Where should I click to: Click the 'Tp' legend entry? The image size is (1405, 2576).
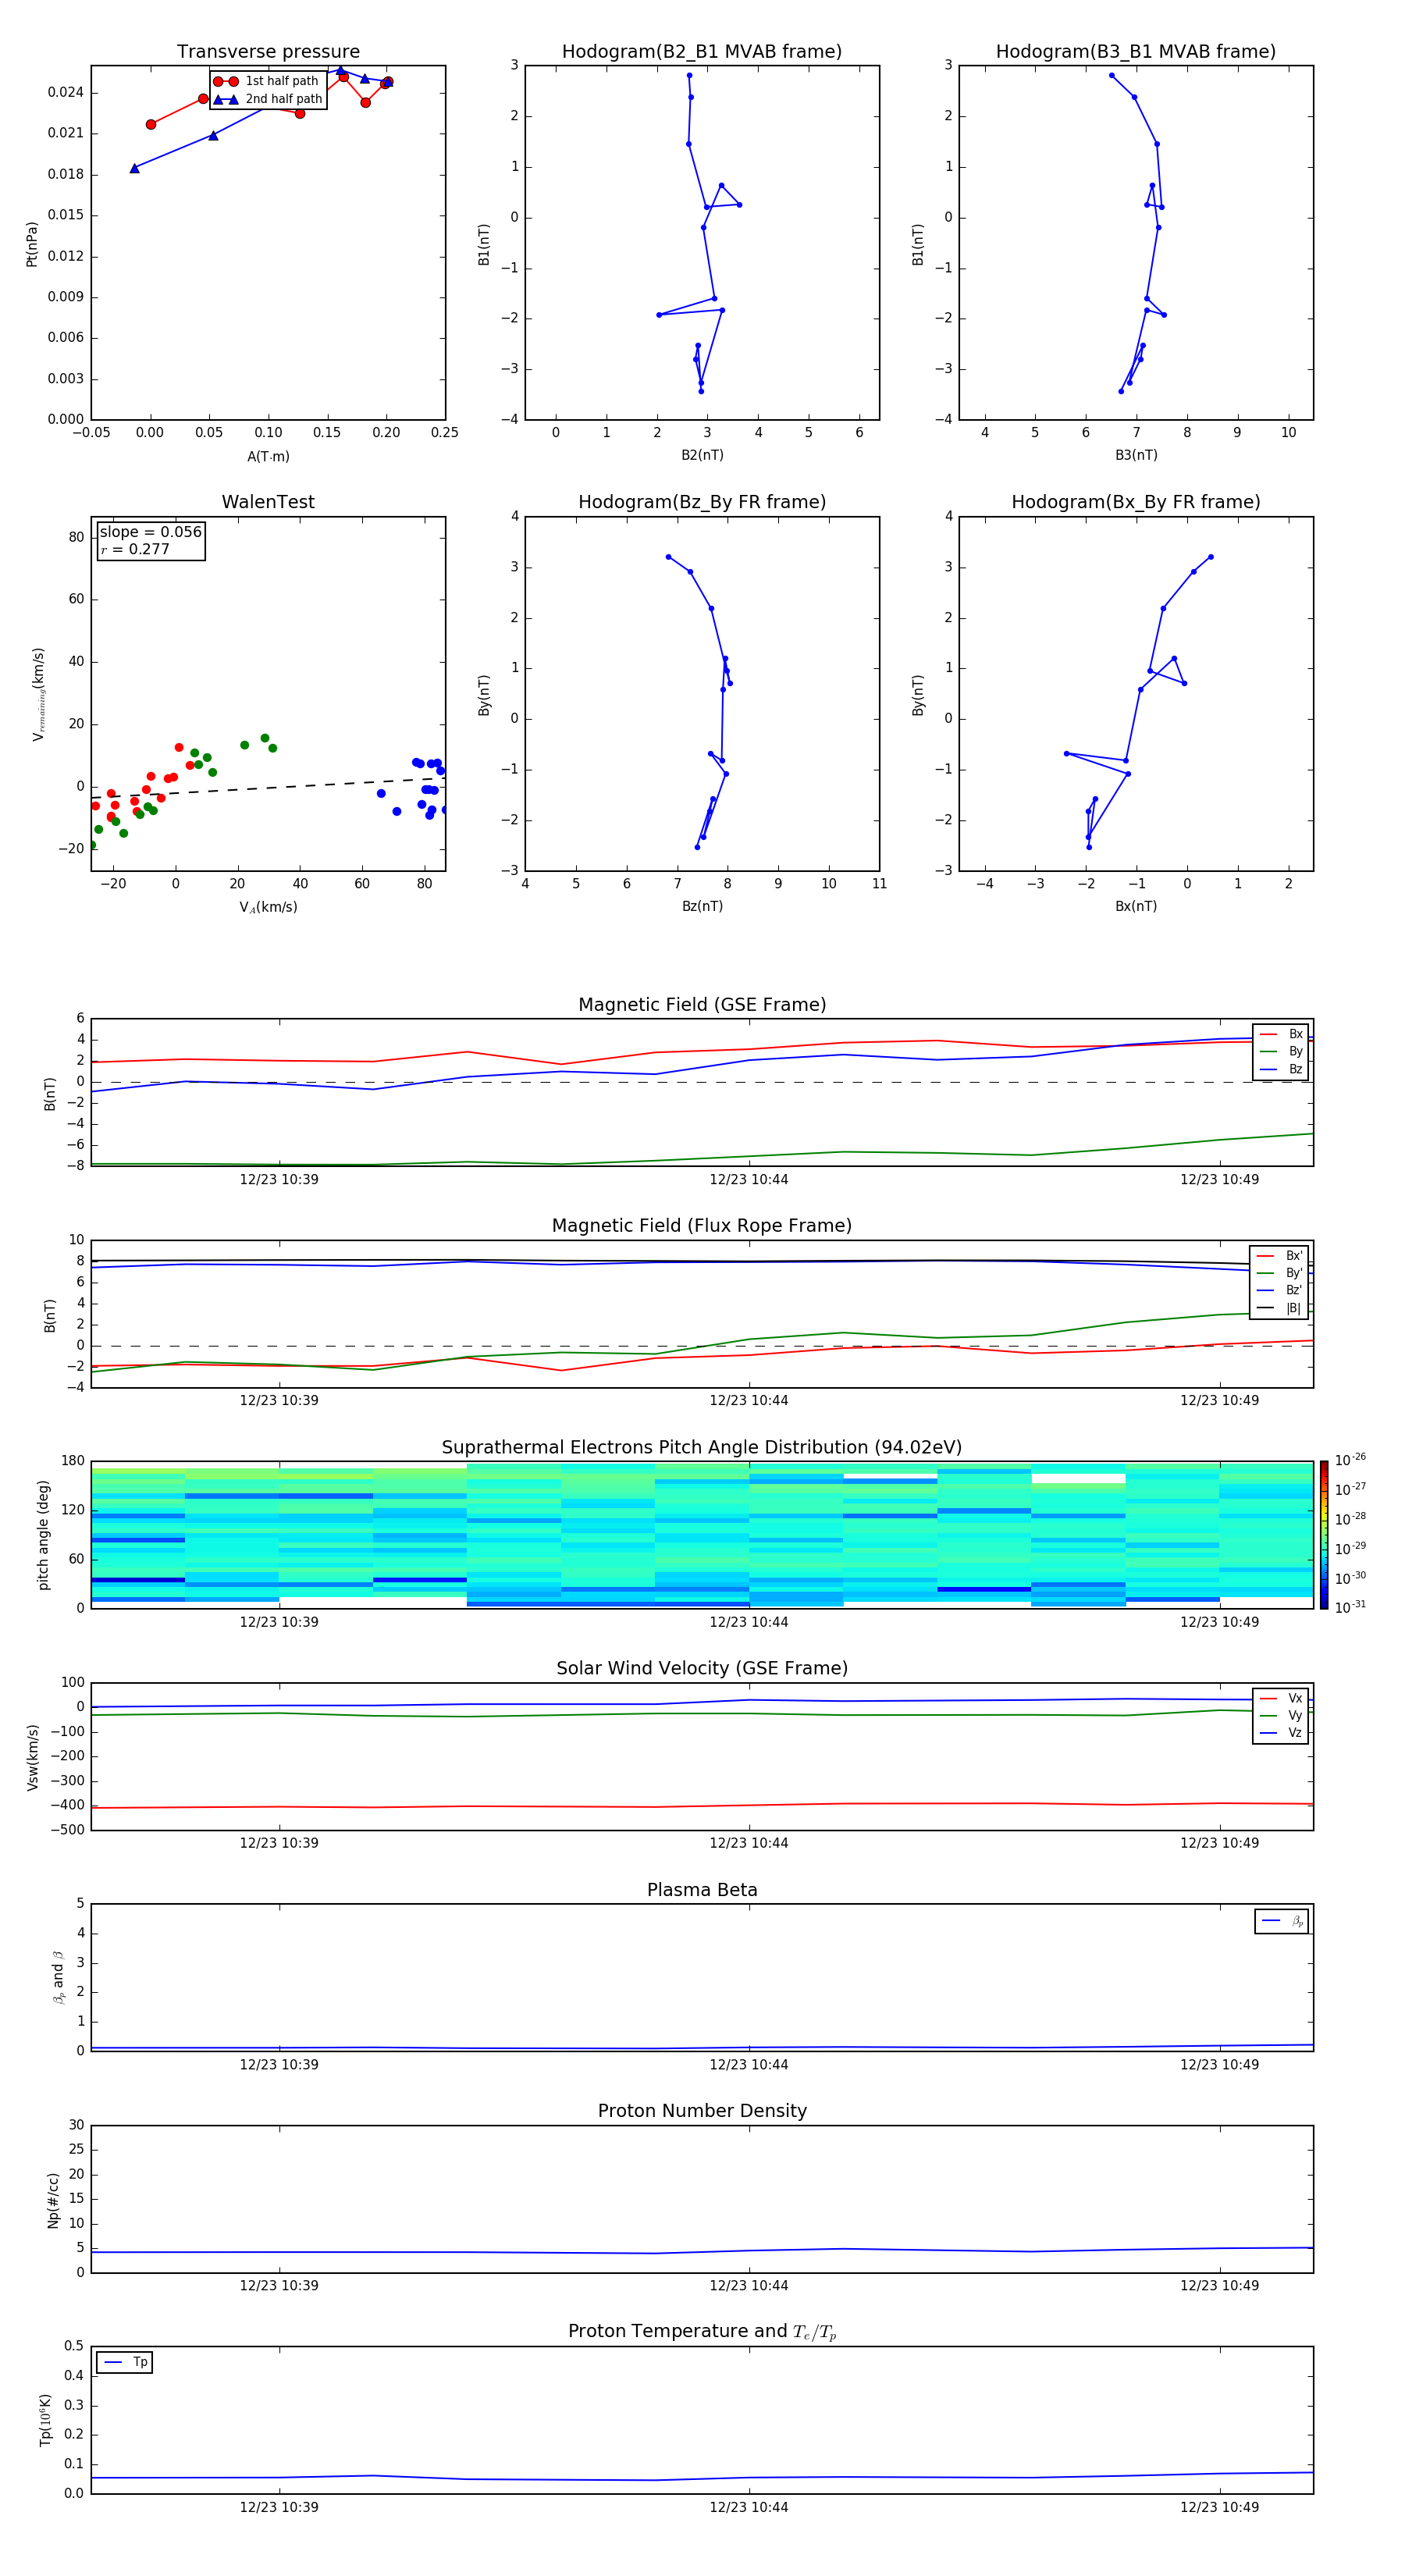[125, 2362]
